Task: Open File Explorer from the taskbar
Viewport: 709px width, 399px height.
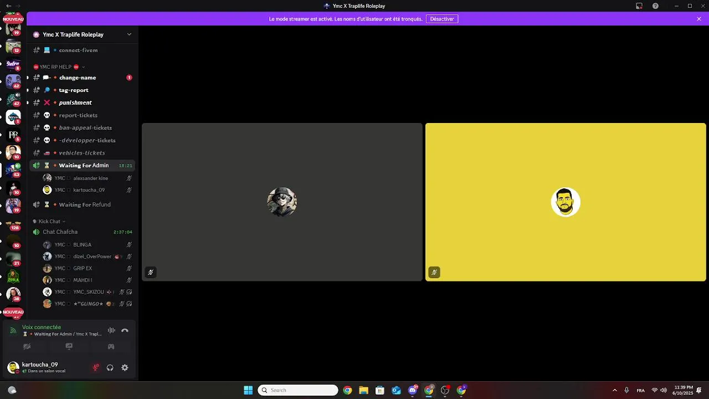Action: 363,390
